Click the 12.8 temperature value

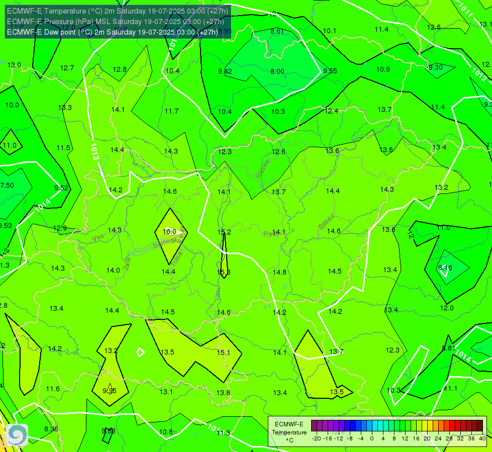point(120,69)
